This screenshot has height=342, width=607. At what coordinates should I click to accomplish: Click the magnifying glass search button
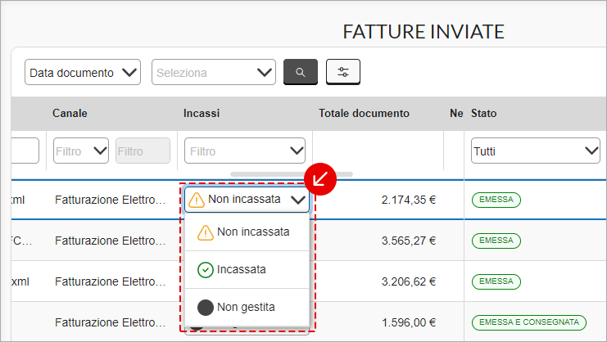point(301,72)
